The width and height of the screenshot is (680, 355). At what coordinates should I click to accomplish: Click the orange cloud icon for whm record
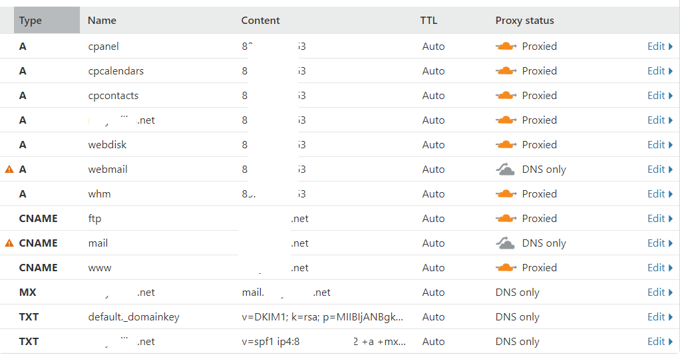click(x=506, y=193)
